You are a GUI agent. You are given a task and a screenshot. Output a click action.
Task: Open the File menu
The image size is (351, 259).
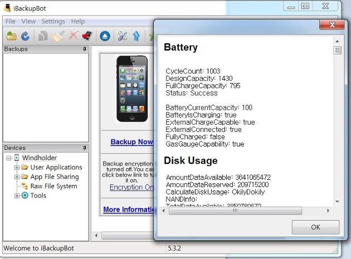pyautogui.click(x=10, y=21)
